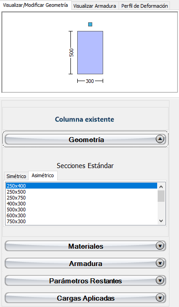
Task: Expand the Armadura section bar
Action: click(x=85, y=263)
